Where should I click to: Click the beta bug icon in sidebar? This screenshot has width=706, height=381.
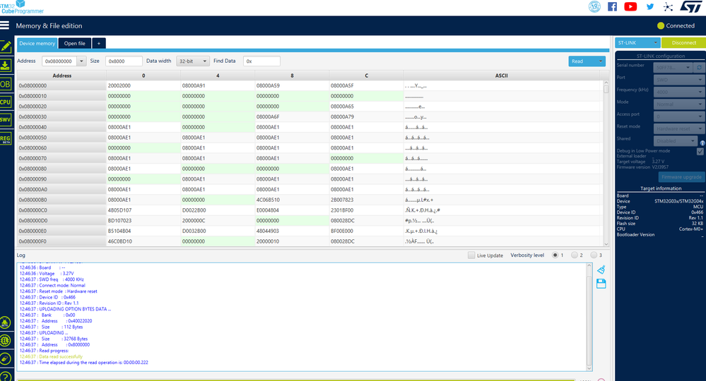tap(6, 322)
